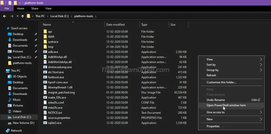Expand the View submenu in context menu
Screen dimensions: 271x134
coord(261,59)
